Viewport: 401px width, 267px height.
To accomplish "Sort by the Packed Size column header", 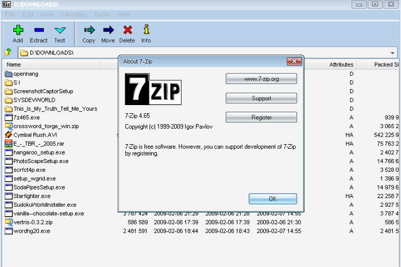I will [x=379, y=65].
